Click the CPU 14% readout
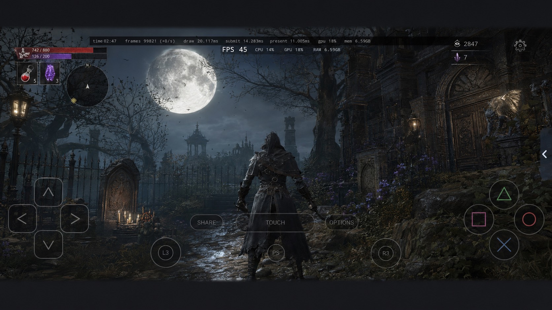 coord(264,50)
